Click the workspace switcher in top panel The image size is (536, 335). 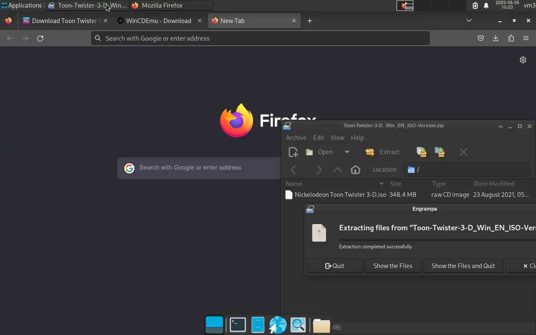[430, 5]
